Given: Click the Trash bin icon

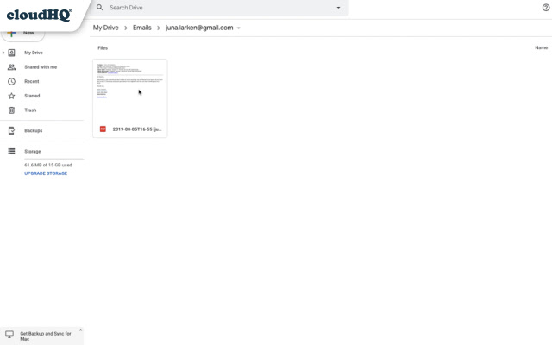Looking at the screenshot, I should click(11, 110).
